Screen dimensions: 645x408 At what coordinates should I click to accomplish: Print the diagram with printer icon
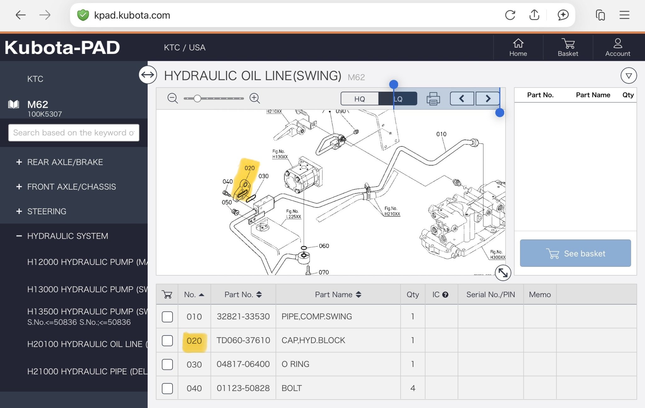tap(433, 99)
